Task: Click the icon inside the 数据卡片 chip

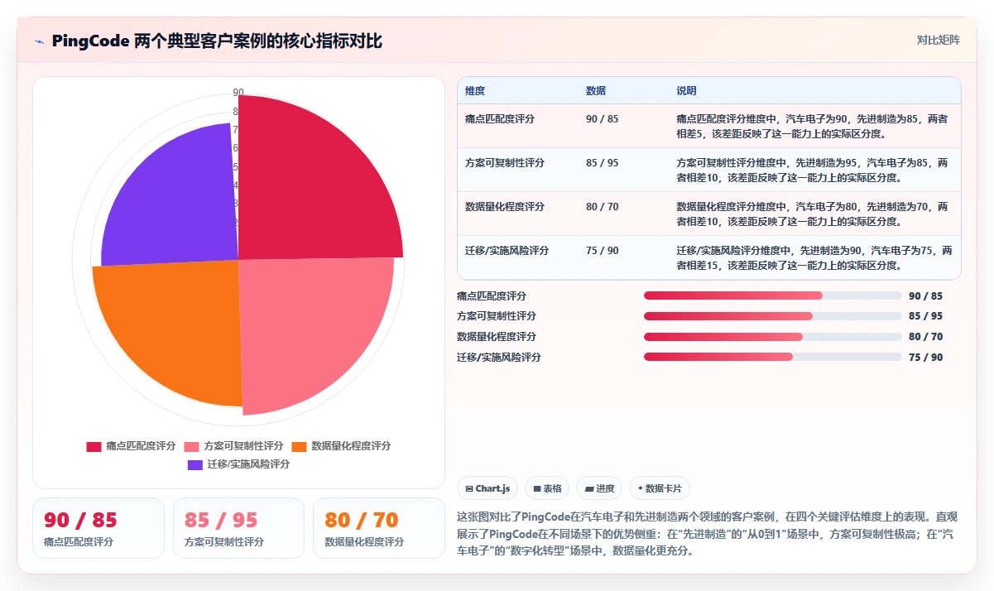Action: (641, 489)
